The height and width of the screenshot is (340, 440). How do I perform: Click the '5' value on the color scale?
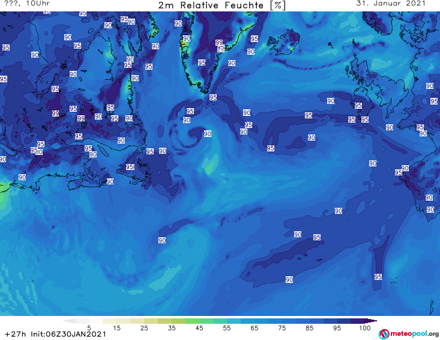89,328
